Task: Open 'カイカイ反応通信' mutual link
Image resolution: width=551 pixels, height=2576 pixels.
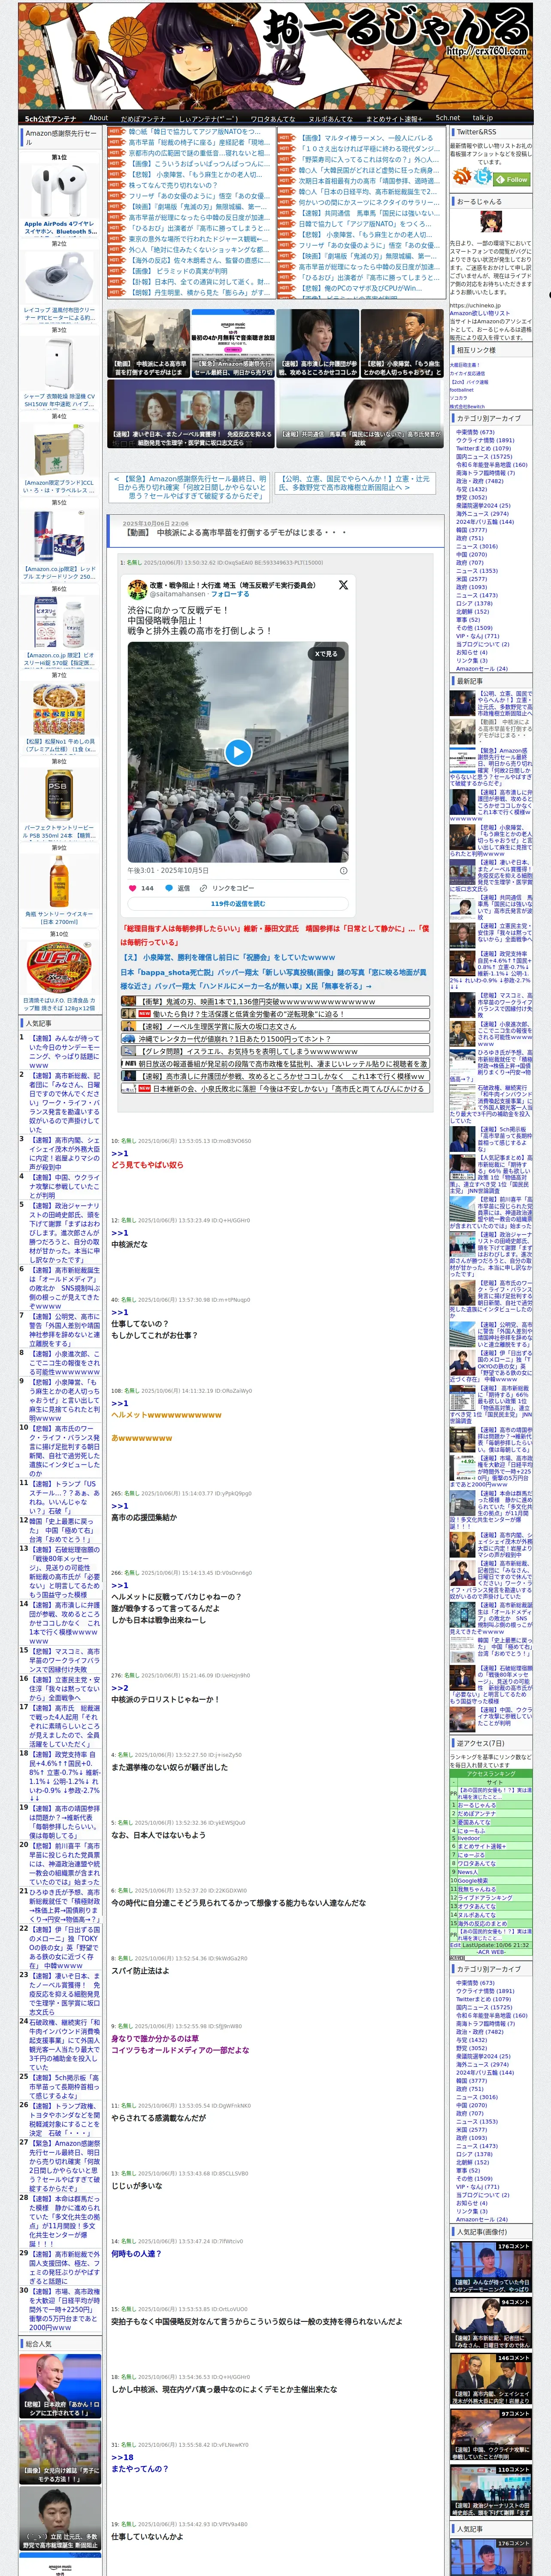Action: click(x=467, y=374)
